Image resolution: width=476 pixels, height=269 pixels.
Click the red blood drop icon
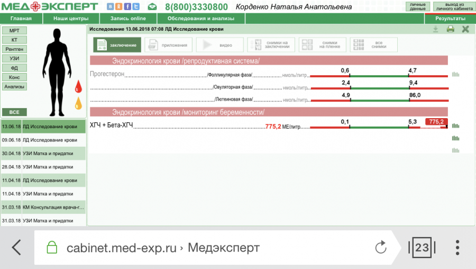tap(78, 86)
